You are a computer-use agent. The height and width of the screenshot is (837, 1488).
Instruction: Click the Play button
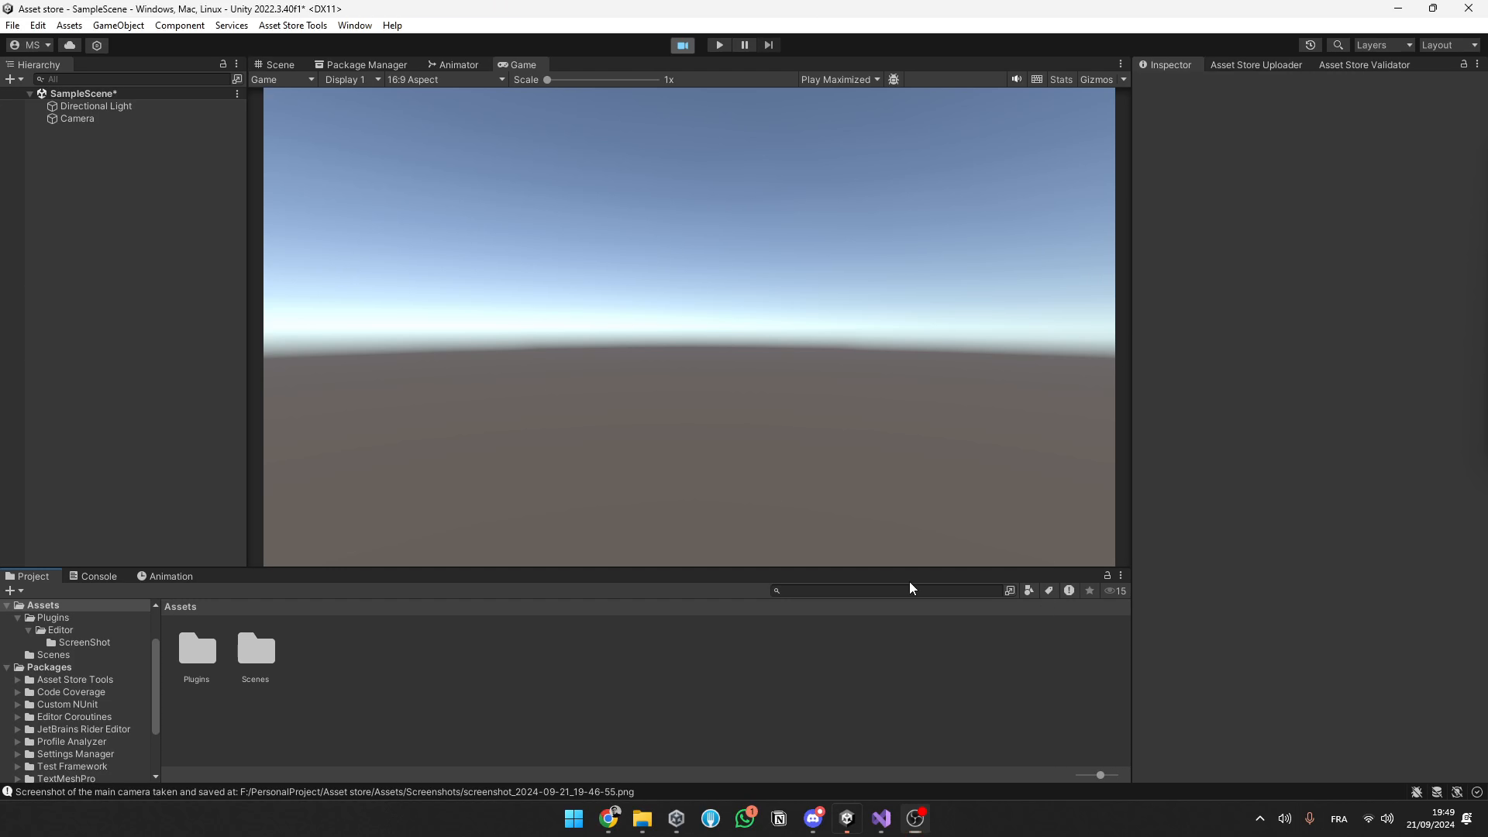point(719,45)
